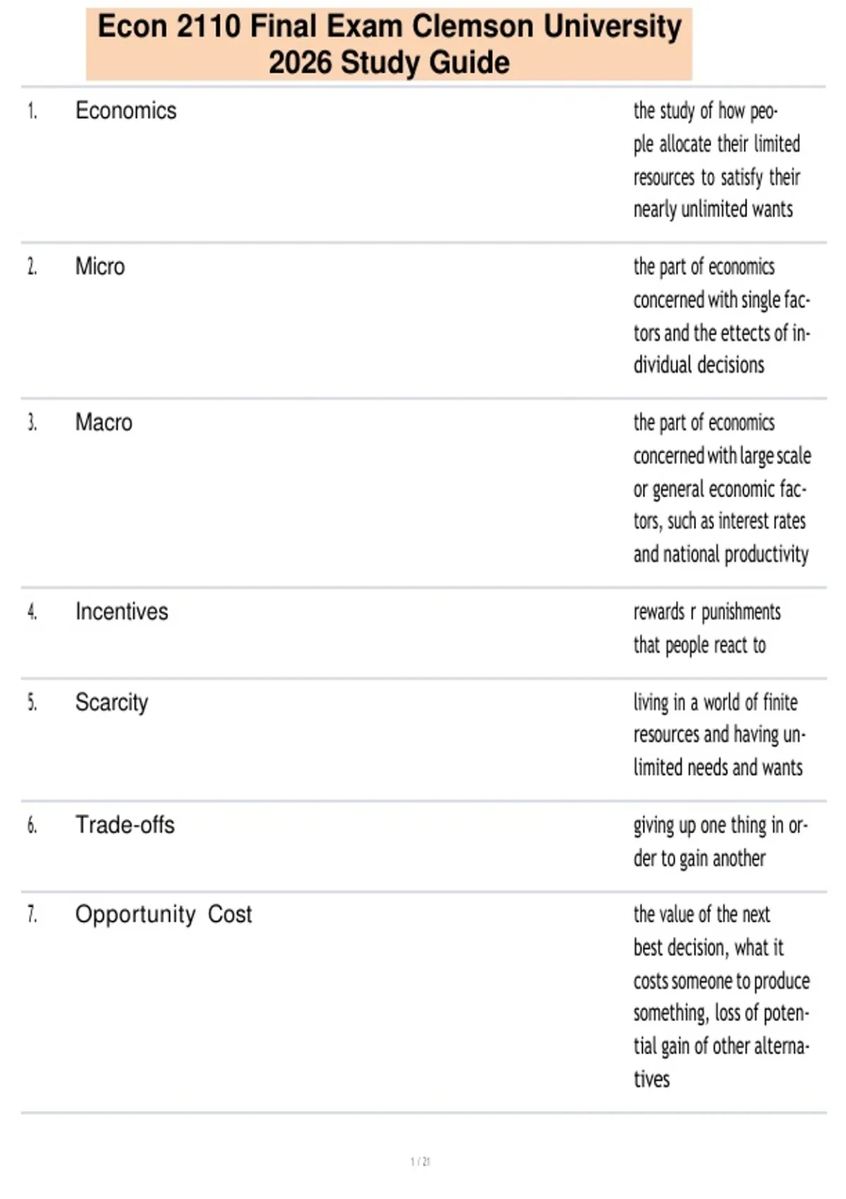Click item number 7 label
The width and height of the screenshot is (846, 1199).
pos(32,915)
